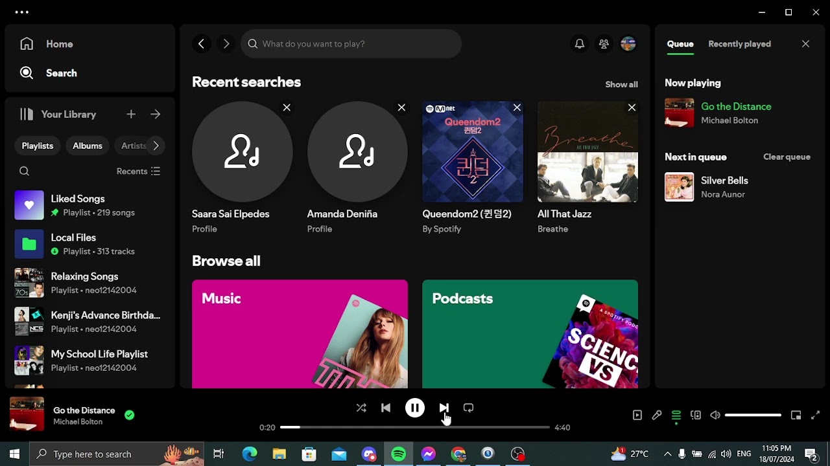Go forward with the right arrow
This screenshot has height=466, width=830.
(x=226, y=44)
